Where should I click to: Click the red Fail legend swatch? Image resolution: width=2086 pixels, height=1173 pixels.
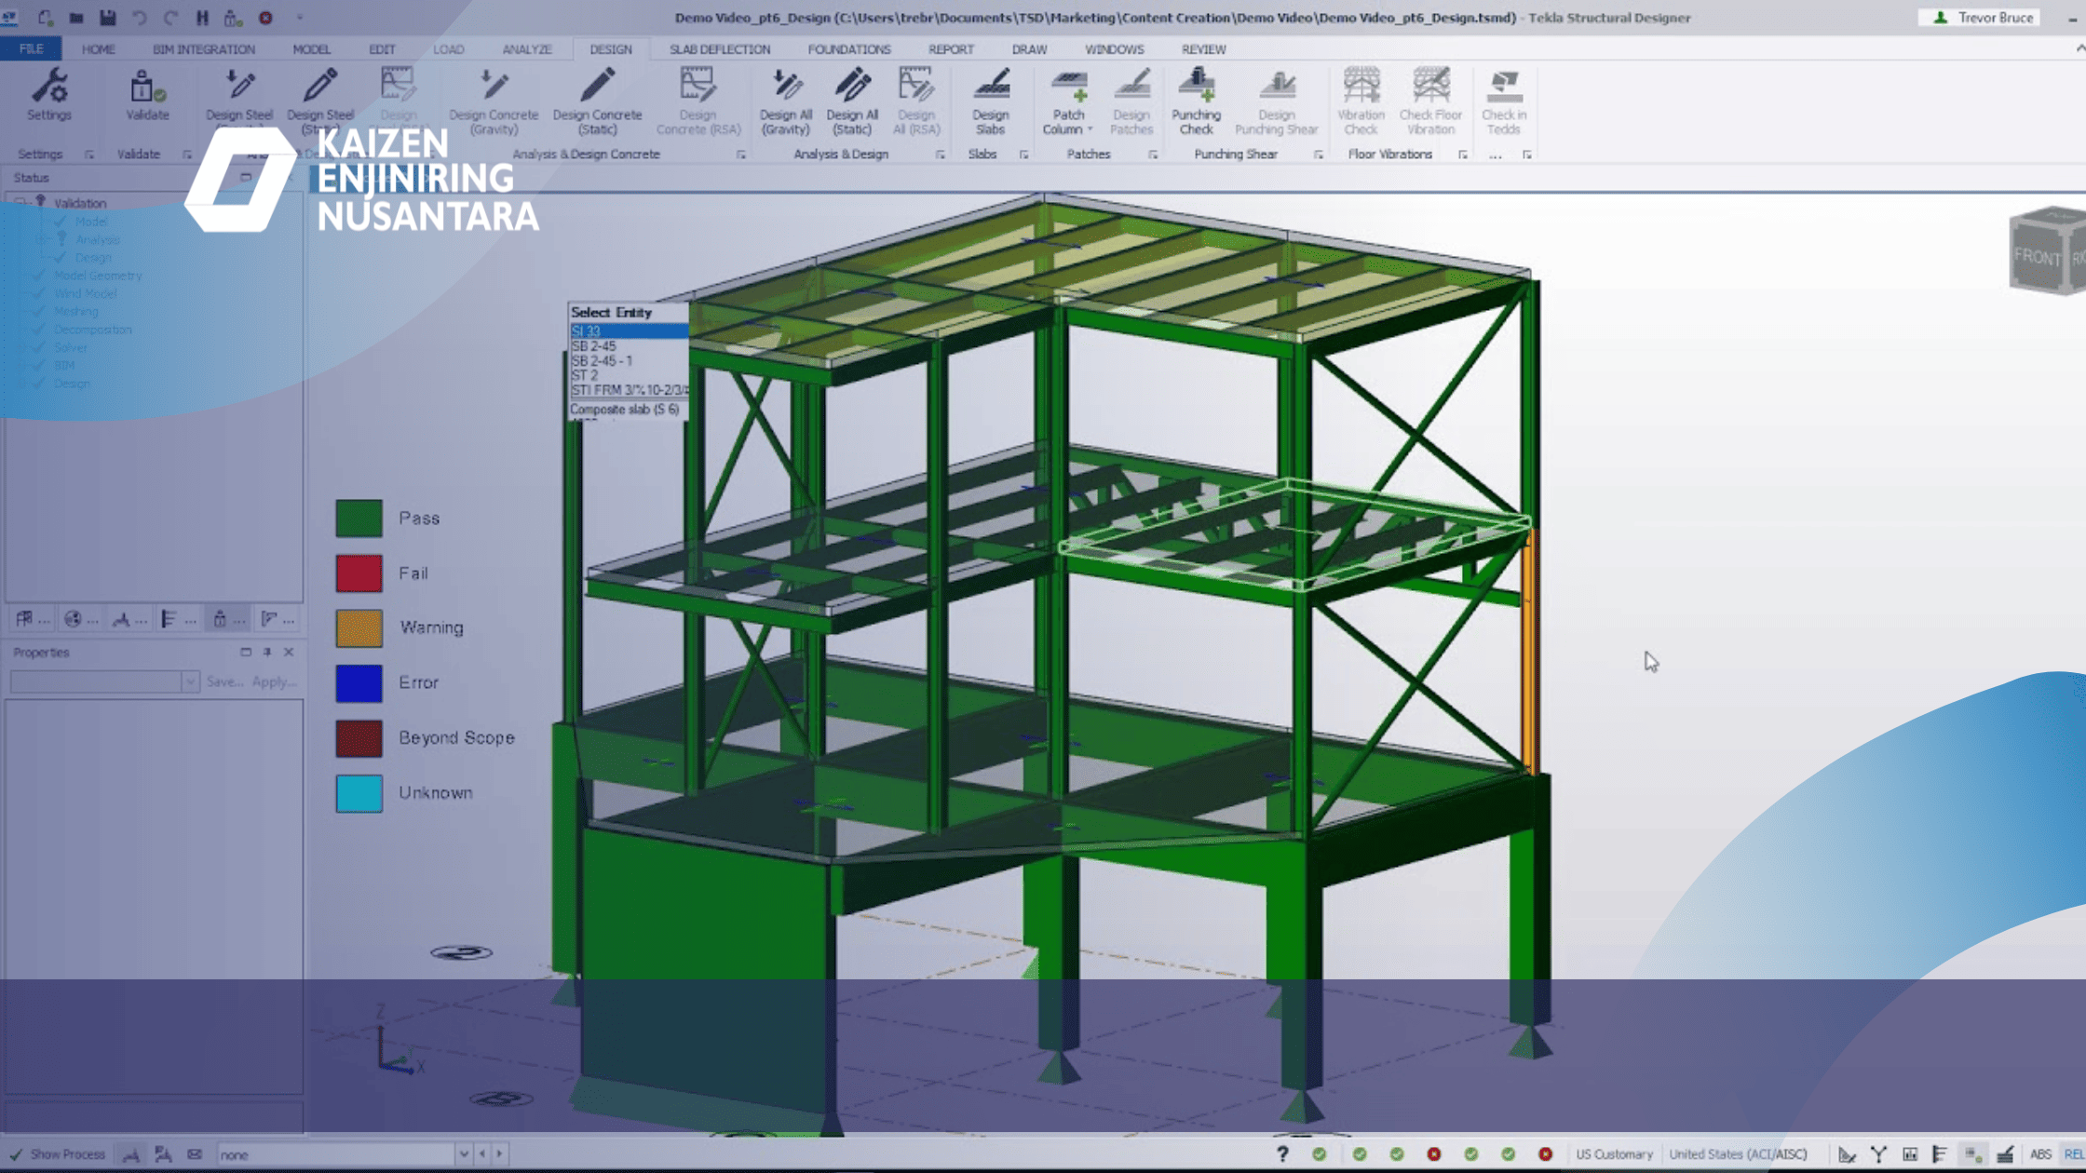359,573
